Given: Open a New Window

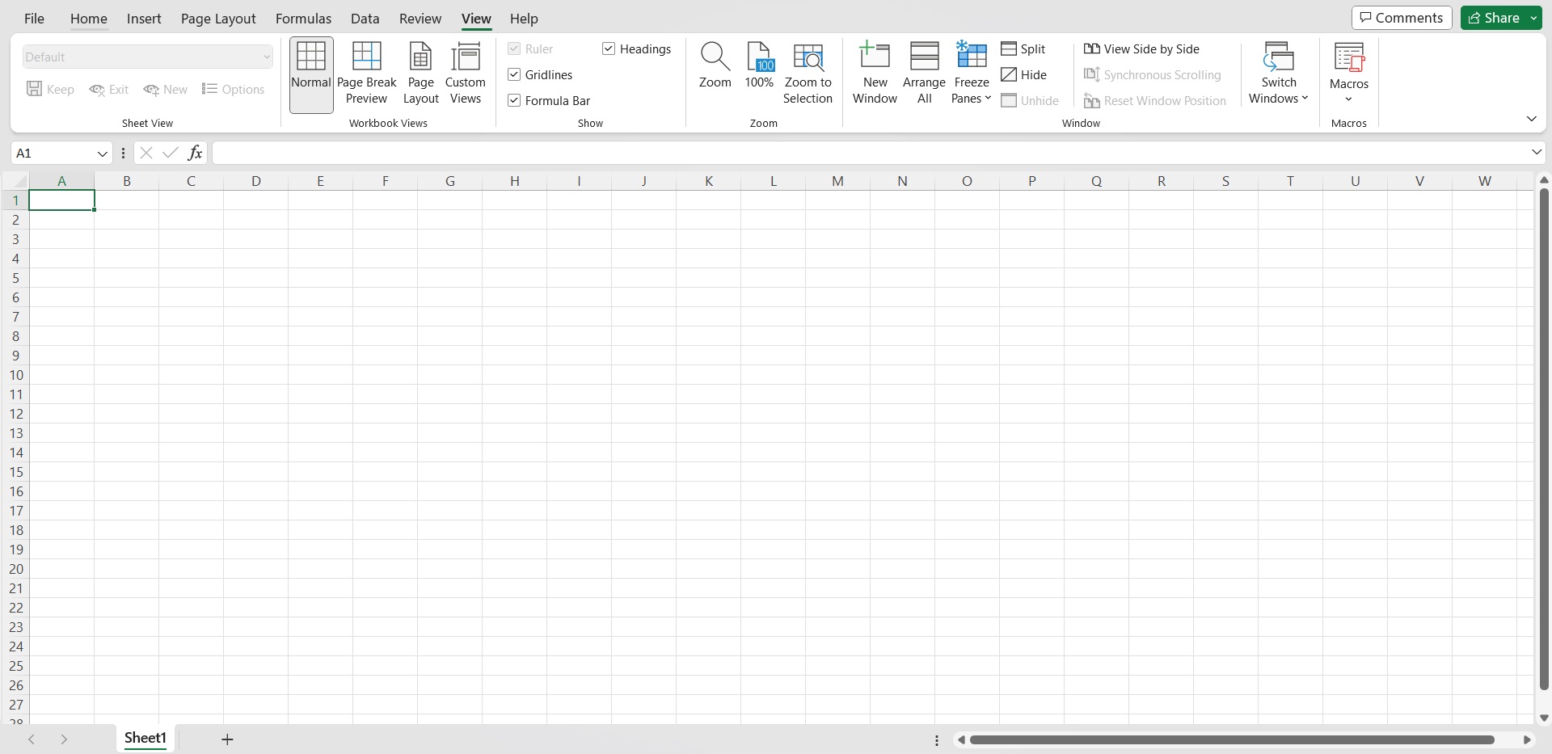Looking at the screenshot, I should [874, 74].
